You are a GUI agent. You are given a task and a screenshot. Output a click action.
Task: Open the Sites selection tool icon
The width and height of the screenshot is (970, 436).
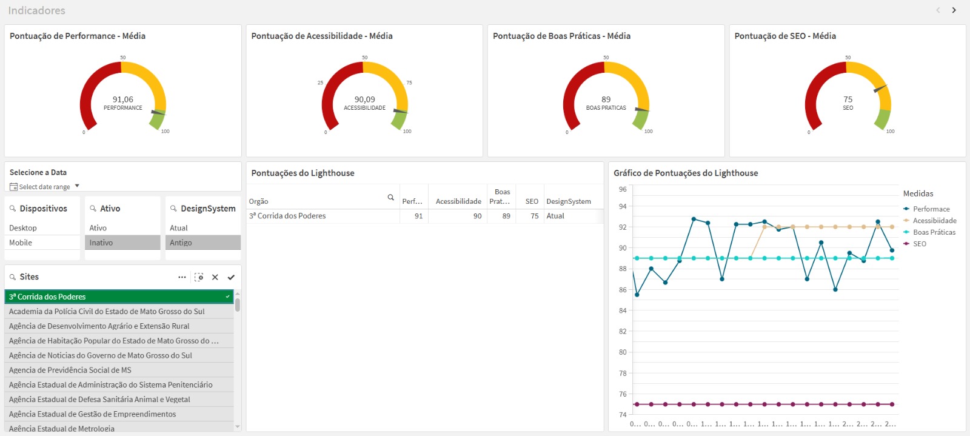[199, 277]
